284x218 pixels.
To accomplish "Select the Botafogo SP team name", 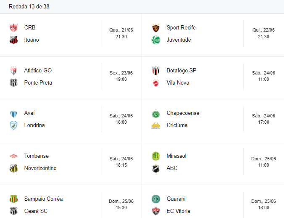I will pyautogui.click(x=181, y=71).
